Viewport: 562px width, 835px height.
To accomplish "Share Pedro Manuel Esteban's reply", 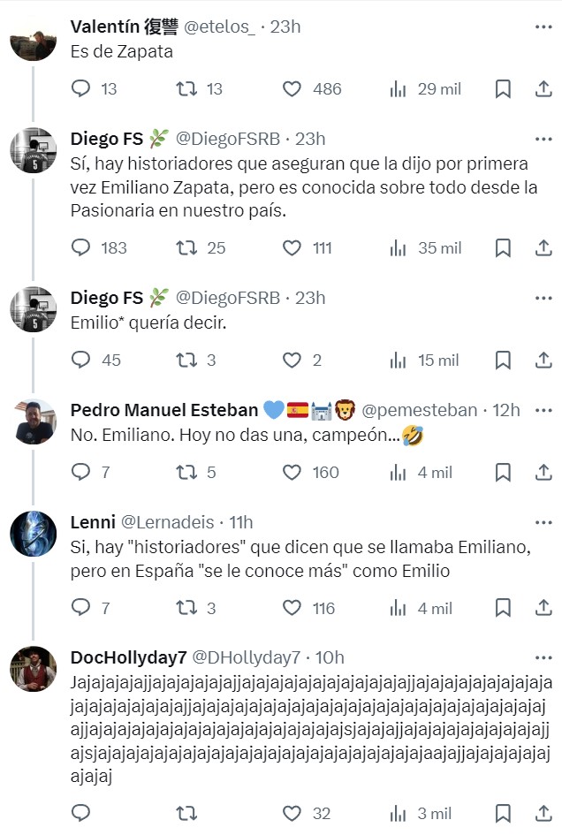I will pyautogui.click(x=542, y=472).
